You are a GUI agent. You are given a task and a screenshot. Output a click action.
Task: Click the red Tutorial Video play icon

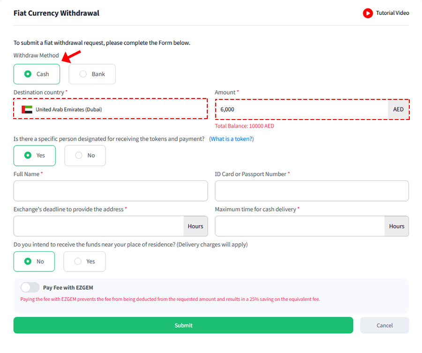click(368, 13)
